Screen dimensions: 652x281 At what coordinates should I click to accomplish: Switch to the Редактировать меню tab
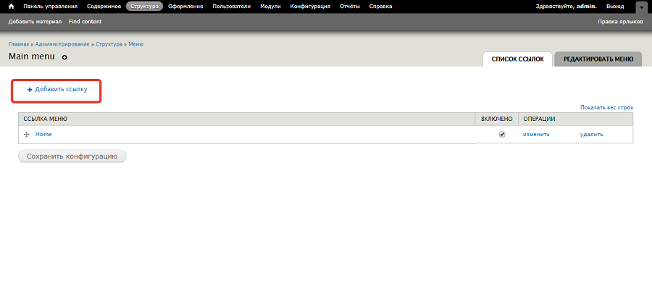point(598,59)
